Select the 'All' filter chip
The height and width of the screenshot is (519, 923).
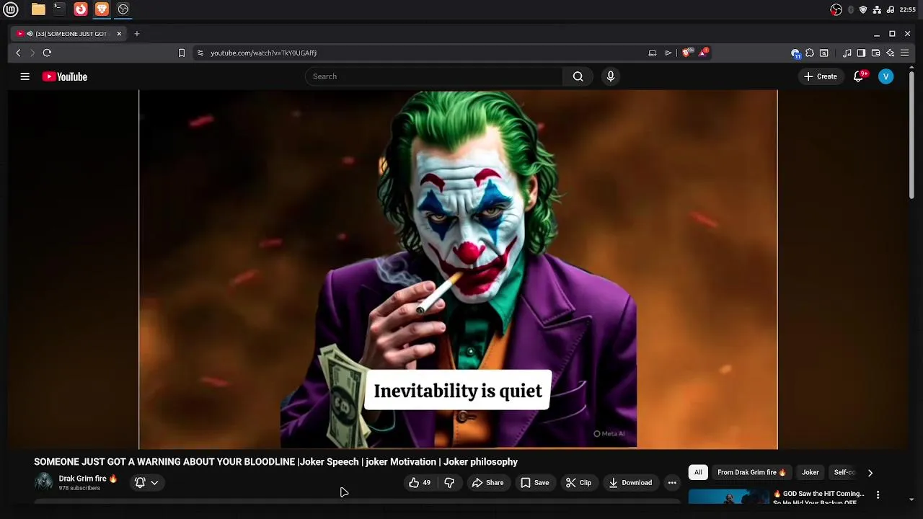pos(698,473)
